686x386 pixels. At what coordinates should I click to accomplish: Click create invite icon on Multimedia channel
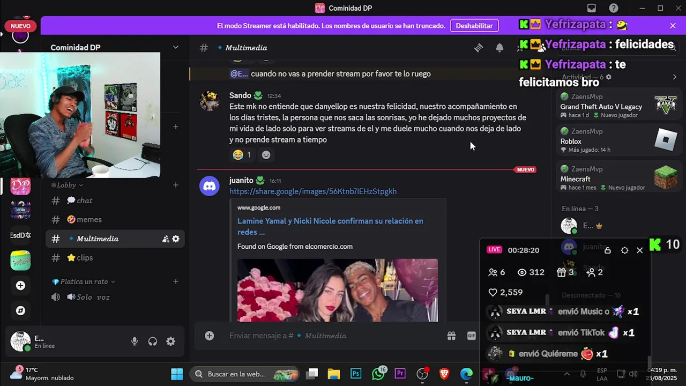tap(166, 239)
